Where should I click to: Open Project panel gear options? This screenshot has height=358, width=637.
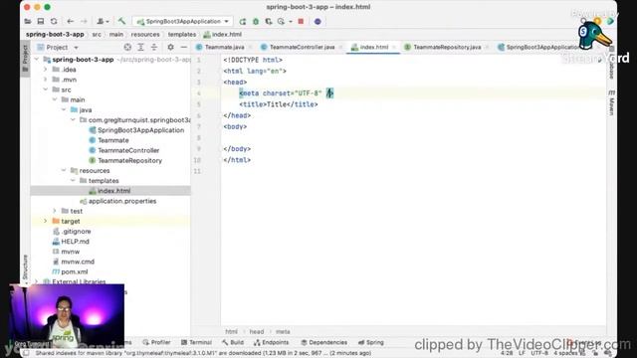pos(170,48)
